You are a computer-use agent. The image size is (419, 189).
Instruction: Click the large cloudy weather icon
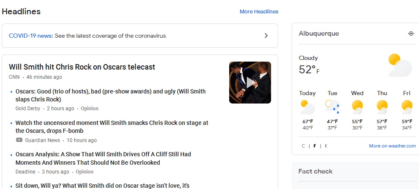(400, 65)
